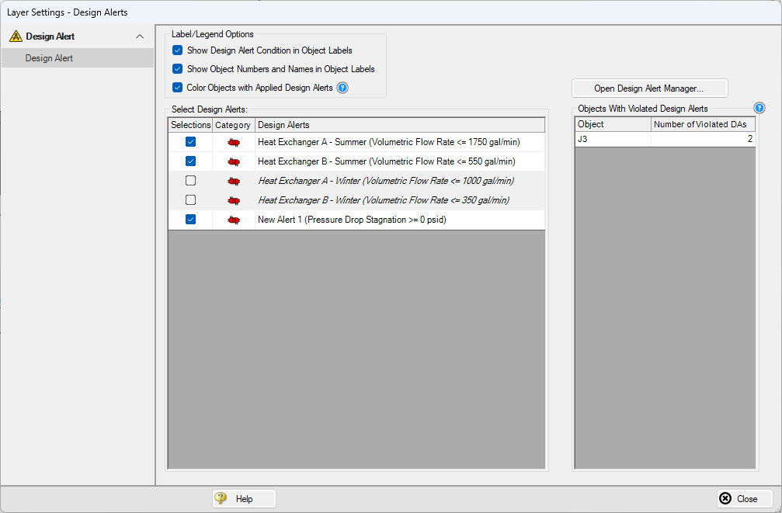Open Design Alert Manager
782x513 pixels.
click(x=649, y=88)
